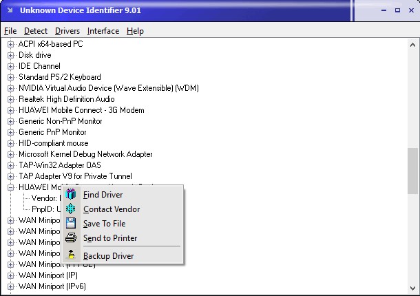The height and width of the screenshot is (296, 420).
Task: Expand Generic PnP Monitor node
Action: tap(10, 132)
